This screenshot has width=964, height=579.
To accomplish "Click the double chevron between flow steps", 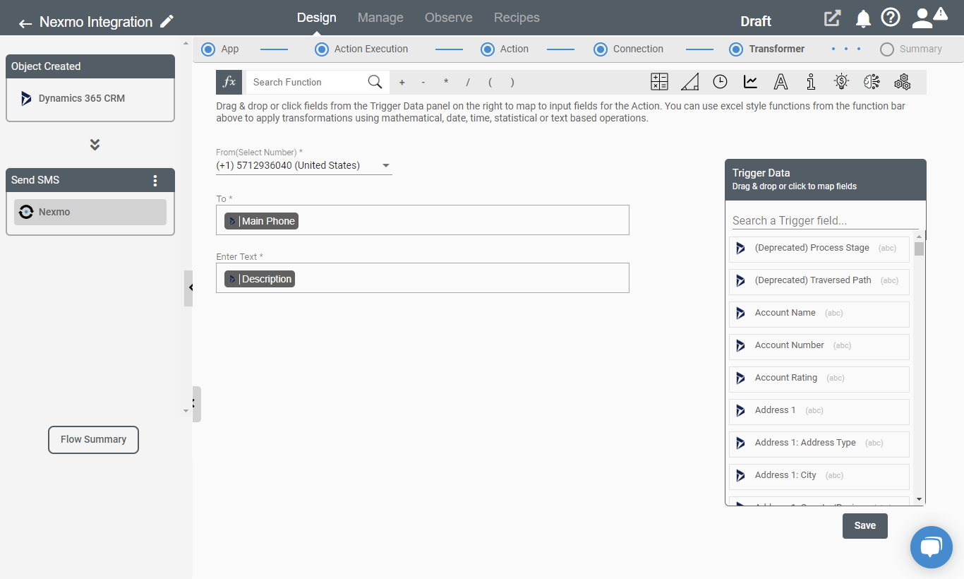I will tap(95, 145).
